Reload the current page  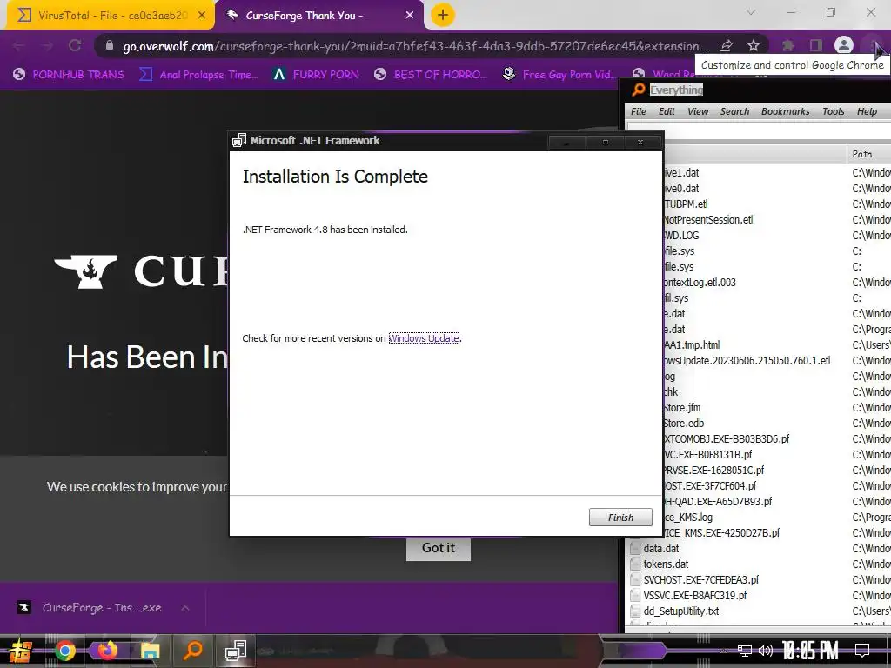pyautogui.click(x=75, y=46)
